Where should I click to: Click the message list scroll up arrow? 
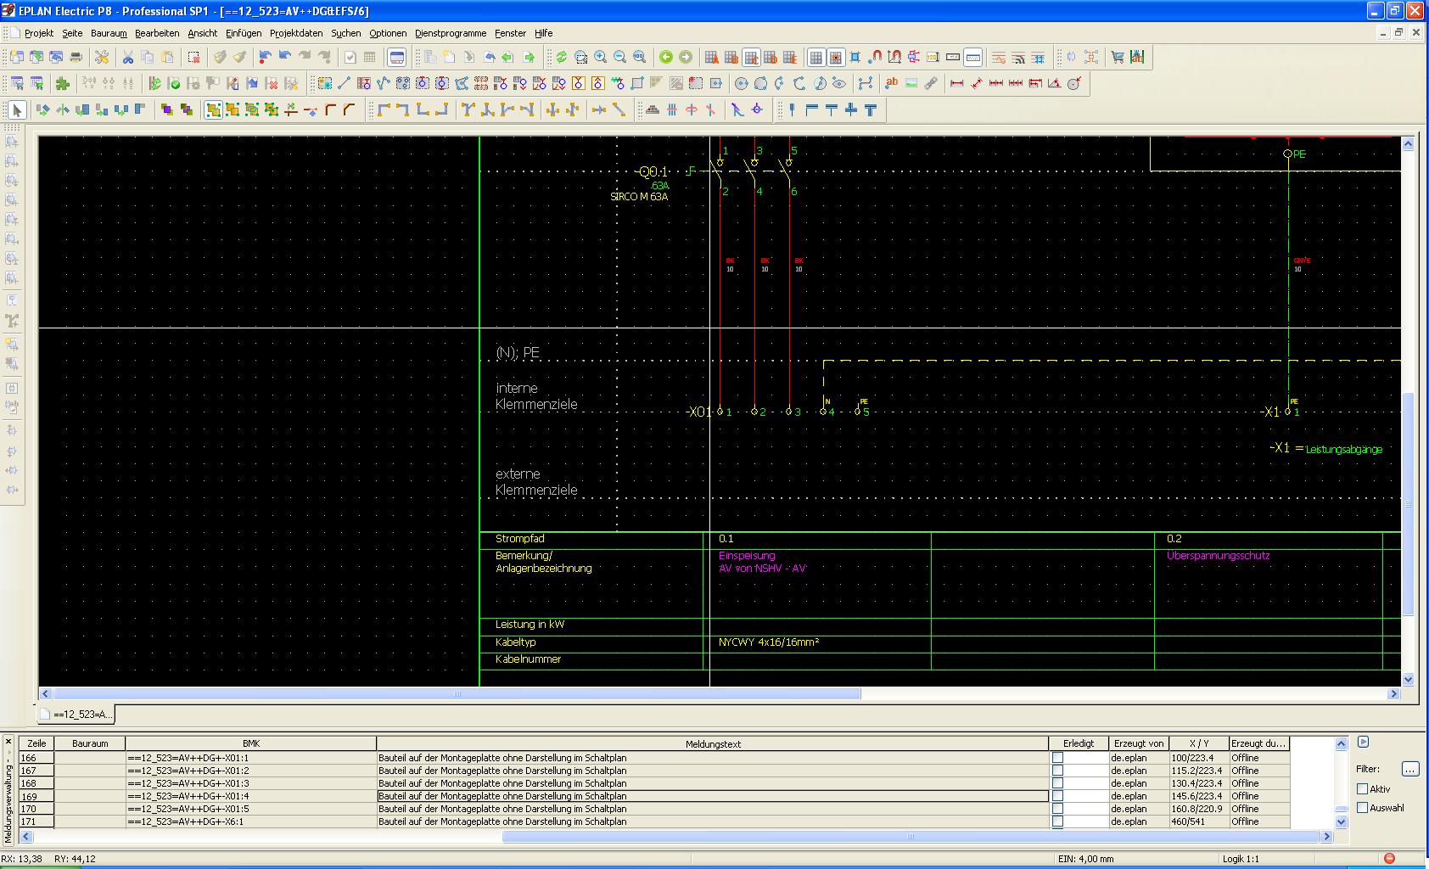[1341, 744]
